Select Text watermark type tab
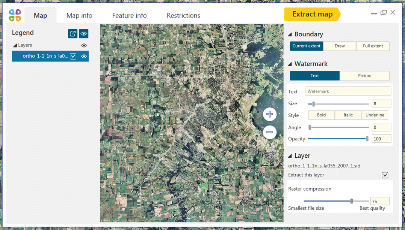This screenshot has width=405, height=230. [x=314, y=76]
